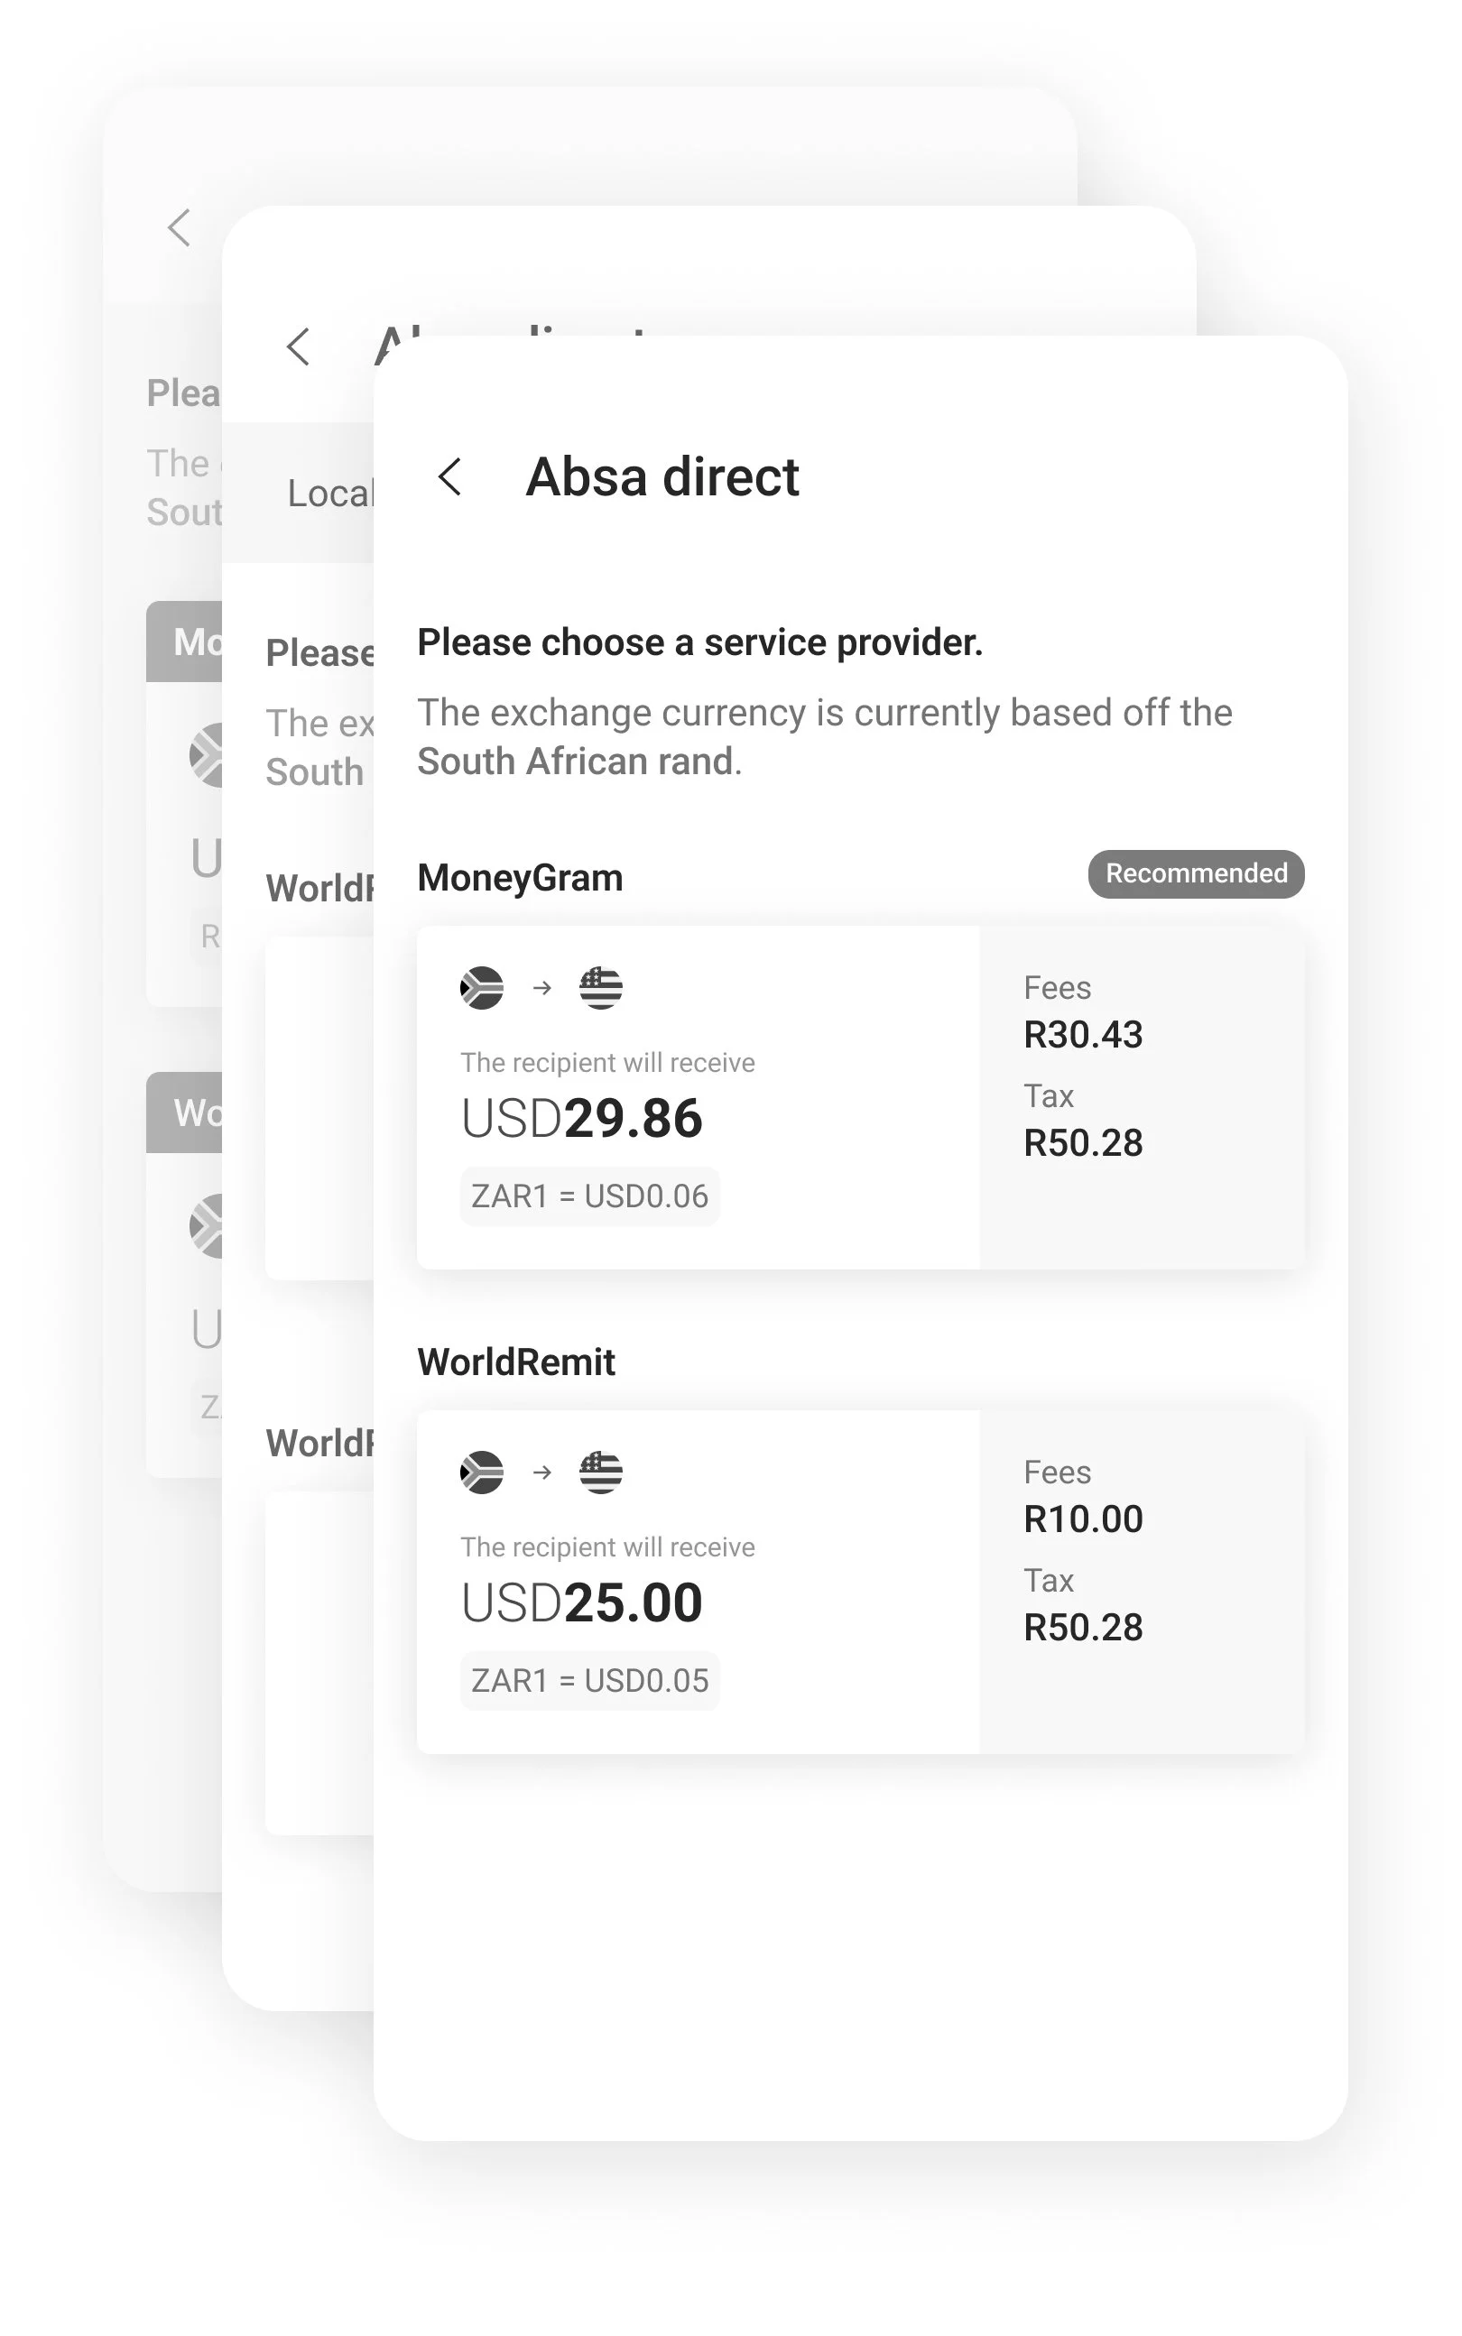This screenshot has height=2336, width=1462.
Task: Click ZAR1 = USD0.06 exchange rate chip
Action: pos(590,1196)
